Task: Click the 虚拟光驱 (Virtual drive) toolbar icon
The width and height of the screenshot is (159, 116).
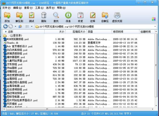Action: pyautogui.click(x=117, y=15)
